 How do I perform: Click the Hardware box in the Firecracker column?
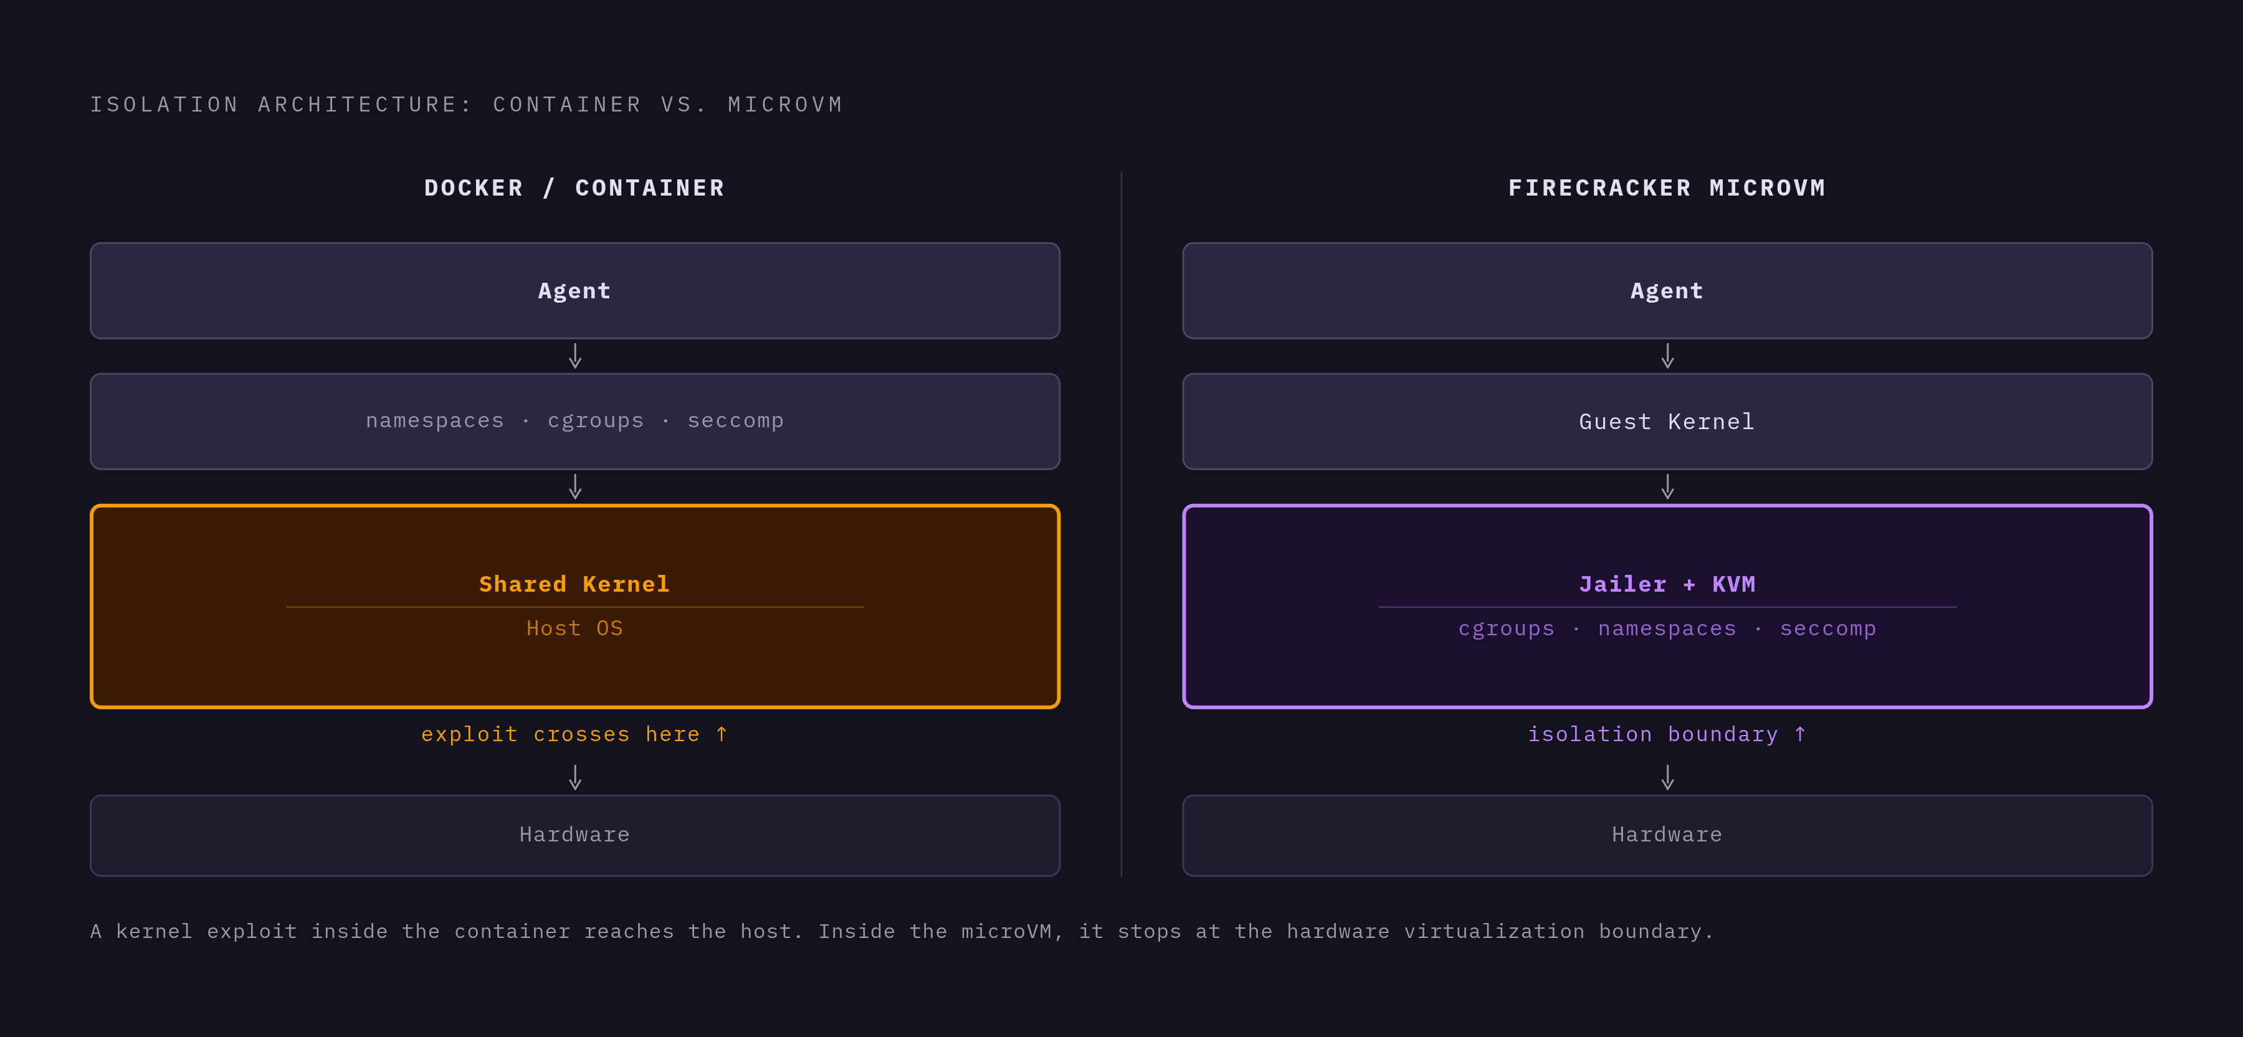point(1667,835)
